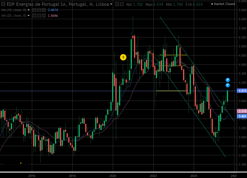The width and height of the screenshot is (247, 178).
Task: Open the EDP symbol title dropdown arrow
Action: [111, 4]
